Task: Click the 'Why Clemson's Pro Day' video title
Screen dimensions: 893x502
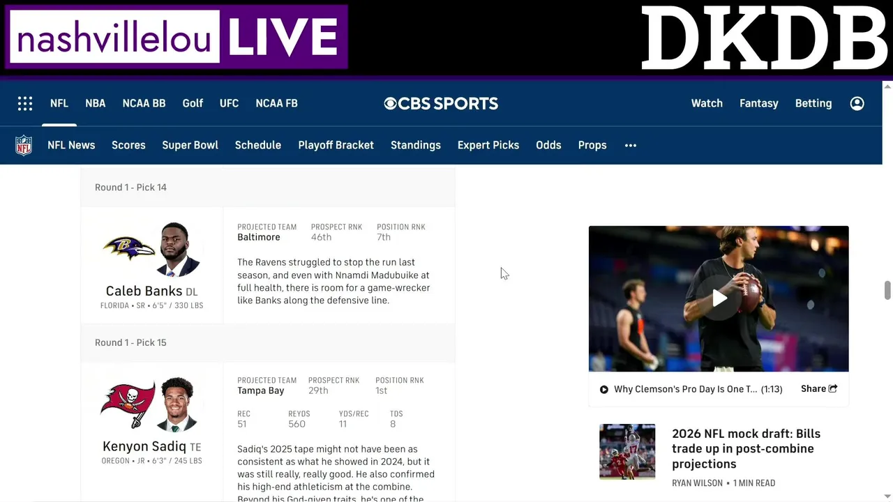Action: point(685,389)
